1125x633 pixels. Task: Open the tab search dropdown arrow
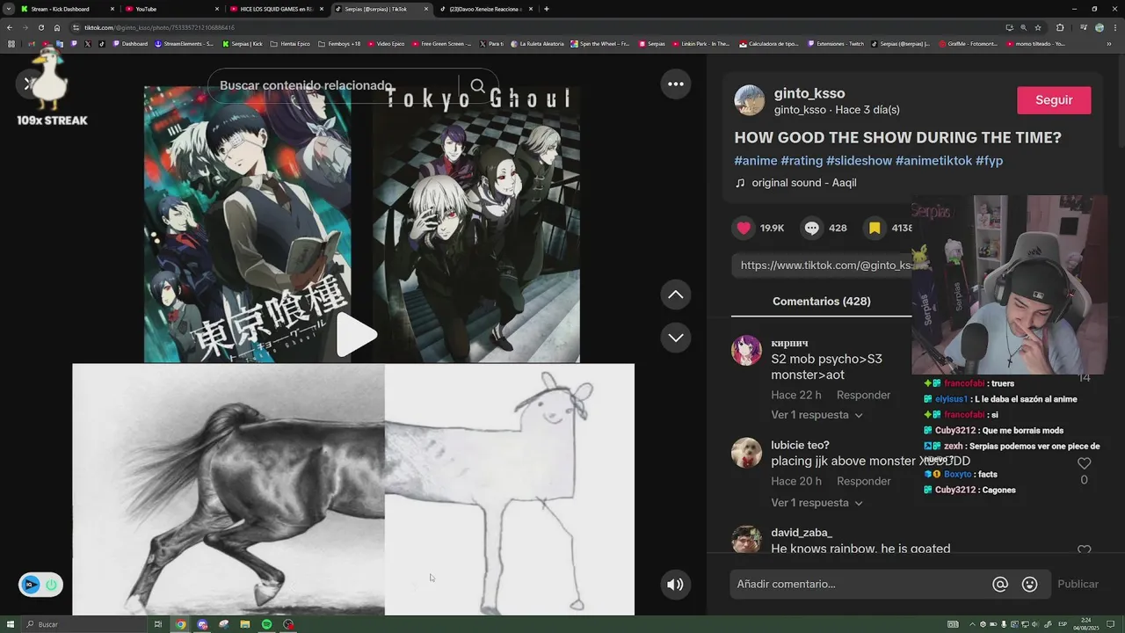pyautogui.click(x=8, y=9)
